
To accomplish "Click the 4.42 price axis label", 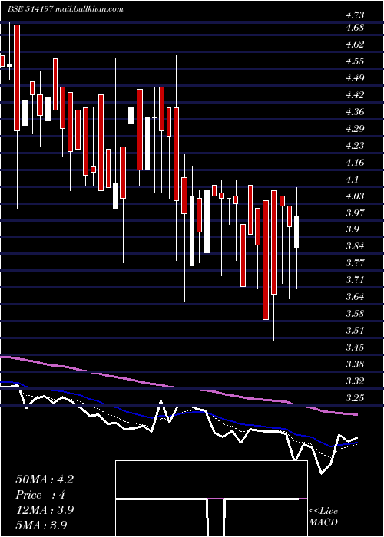I will click(x=355, y=95).
